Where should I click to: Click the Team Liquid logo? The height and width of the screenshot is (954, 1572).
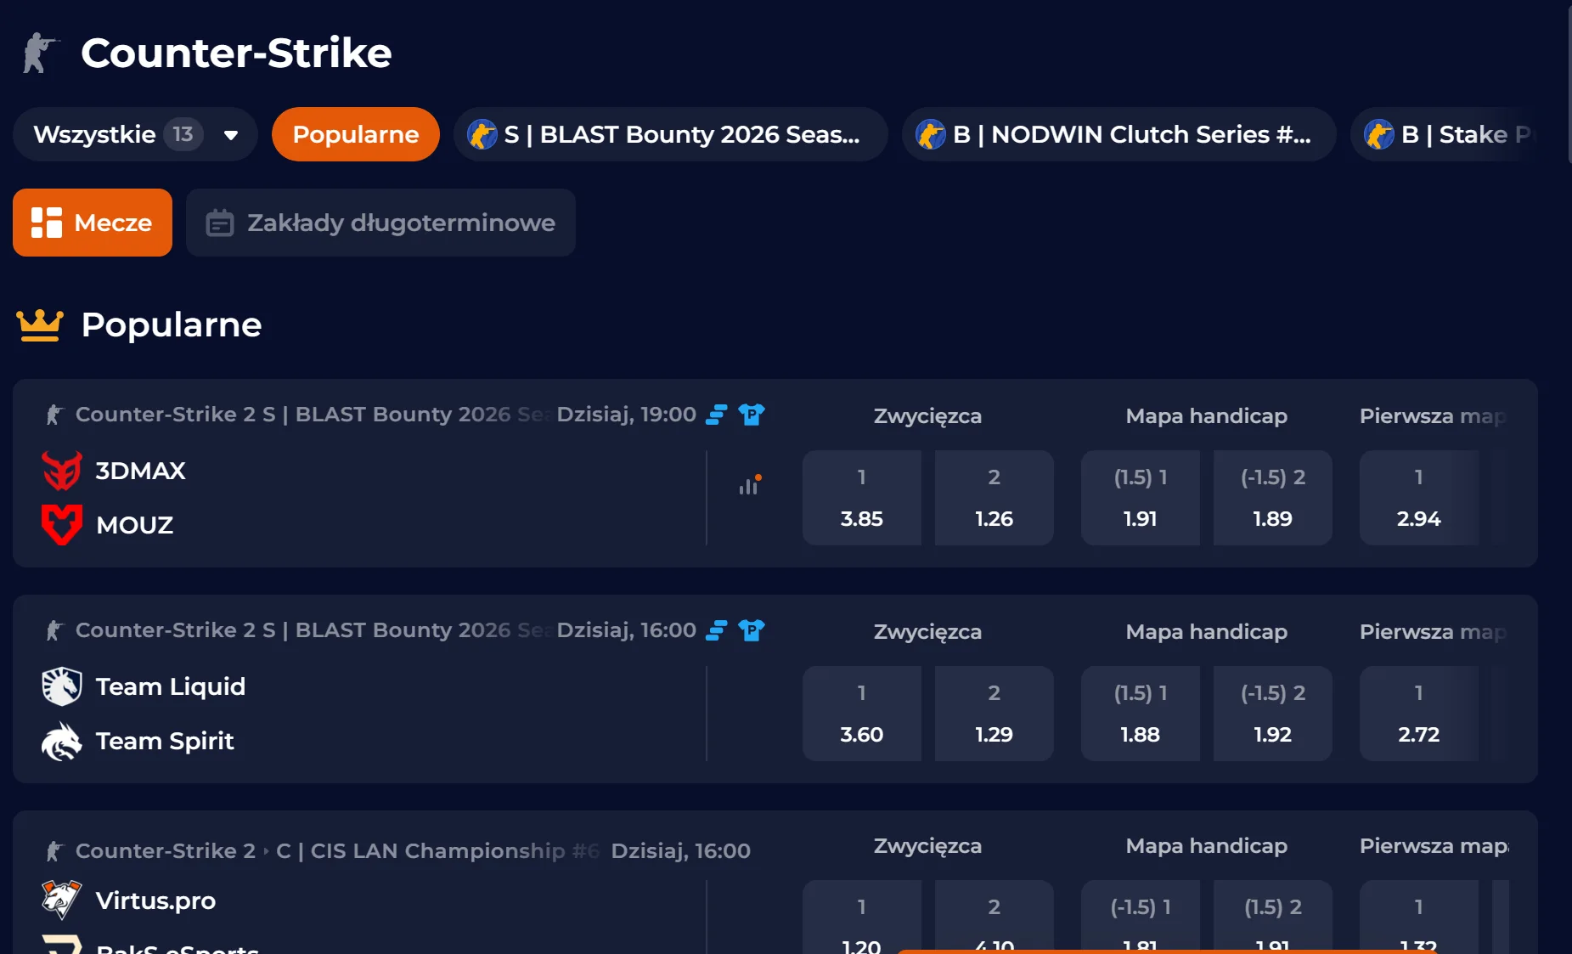(x=62, y=686)
